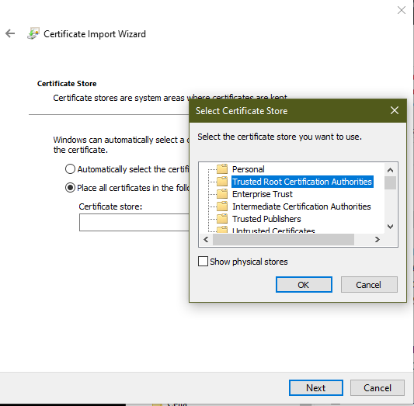The width and height of the screenshot is (414, 406).
Task: Confirm store selection with OK
Action: pyautogui.click(x=304, y=284)
